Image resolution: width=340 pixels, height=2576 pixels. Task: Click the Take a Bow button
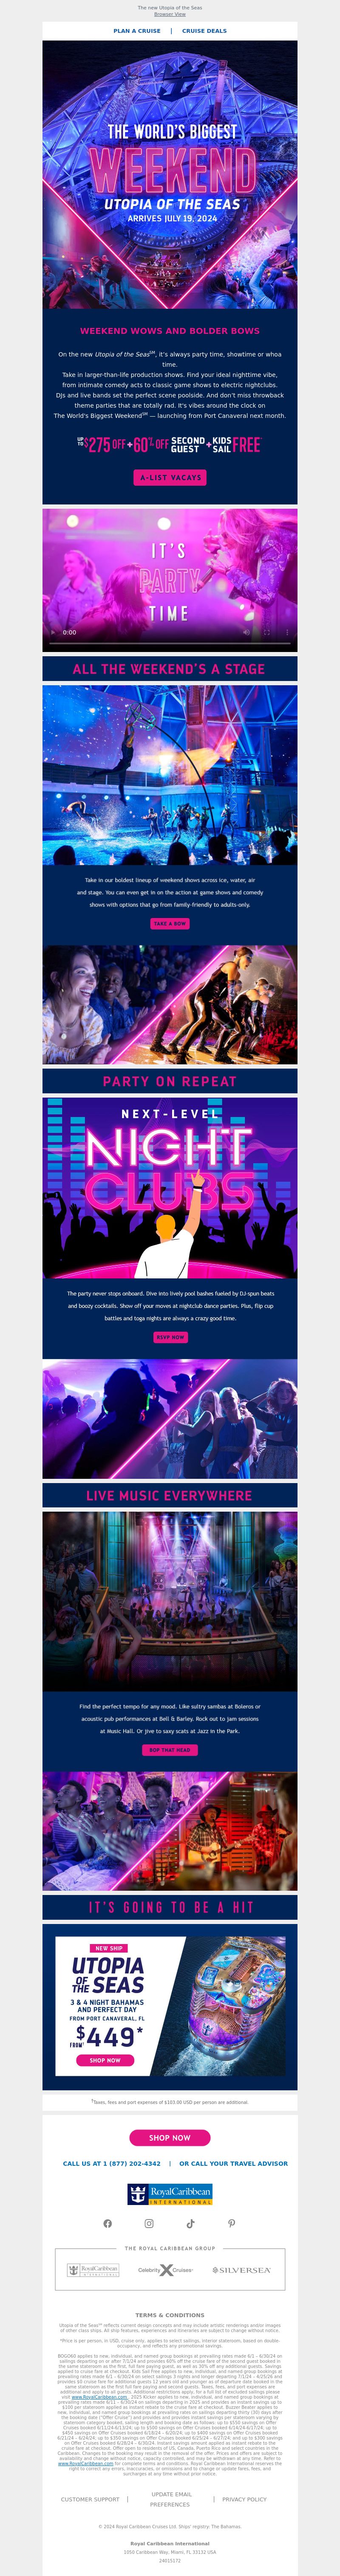click(170, 923)
